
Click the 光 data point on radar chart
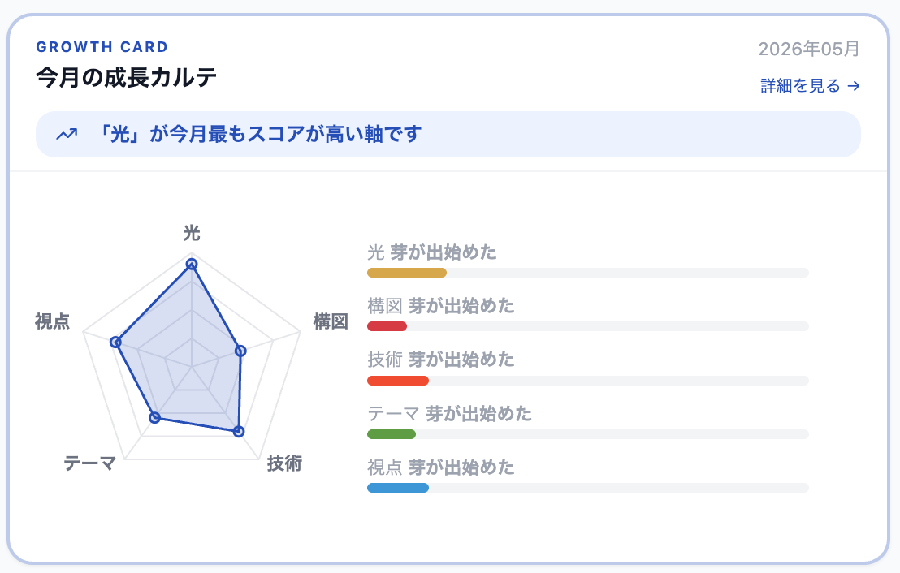[x=192, y=265]
